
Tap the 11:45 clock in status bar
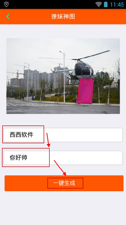point(117,4)
